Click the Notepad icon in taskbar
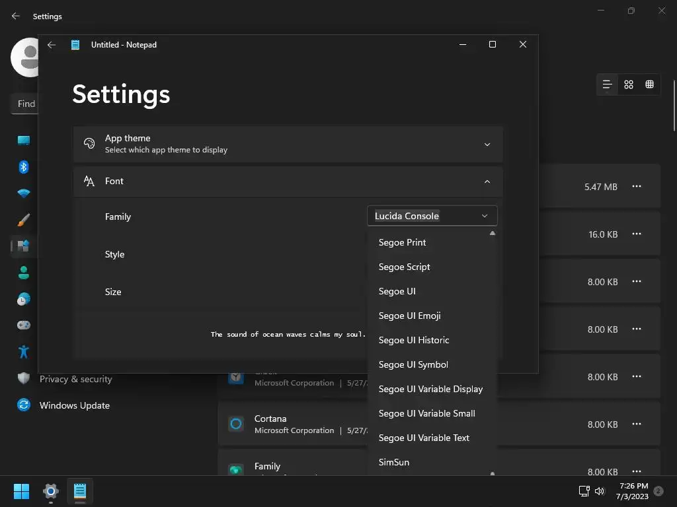The image size is (677, 507). [x=80, y=491]
